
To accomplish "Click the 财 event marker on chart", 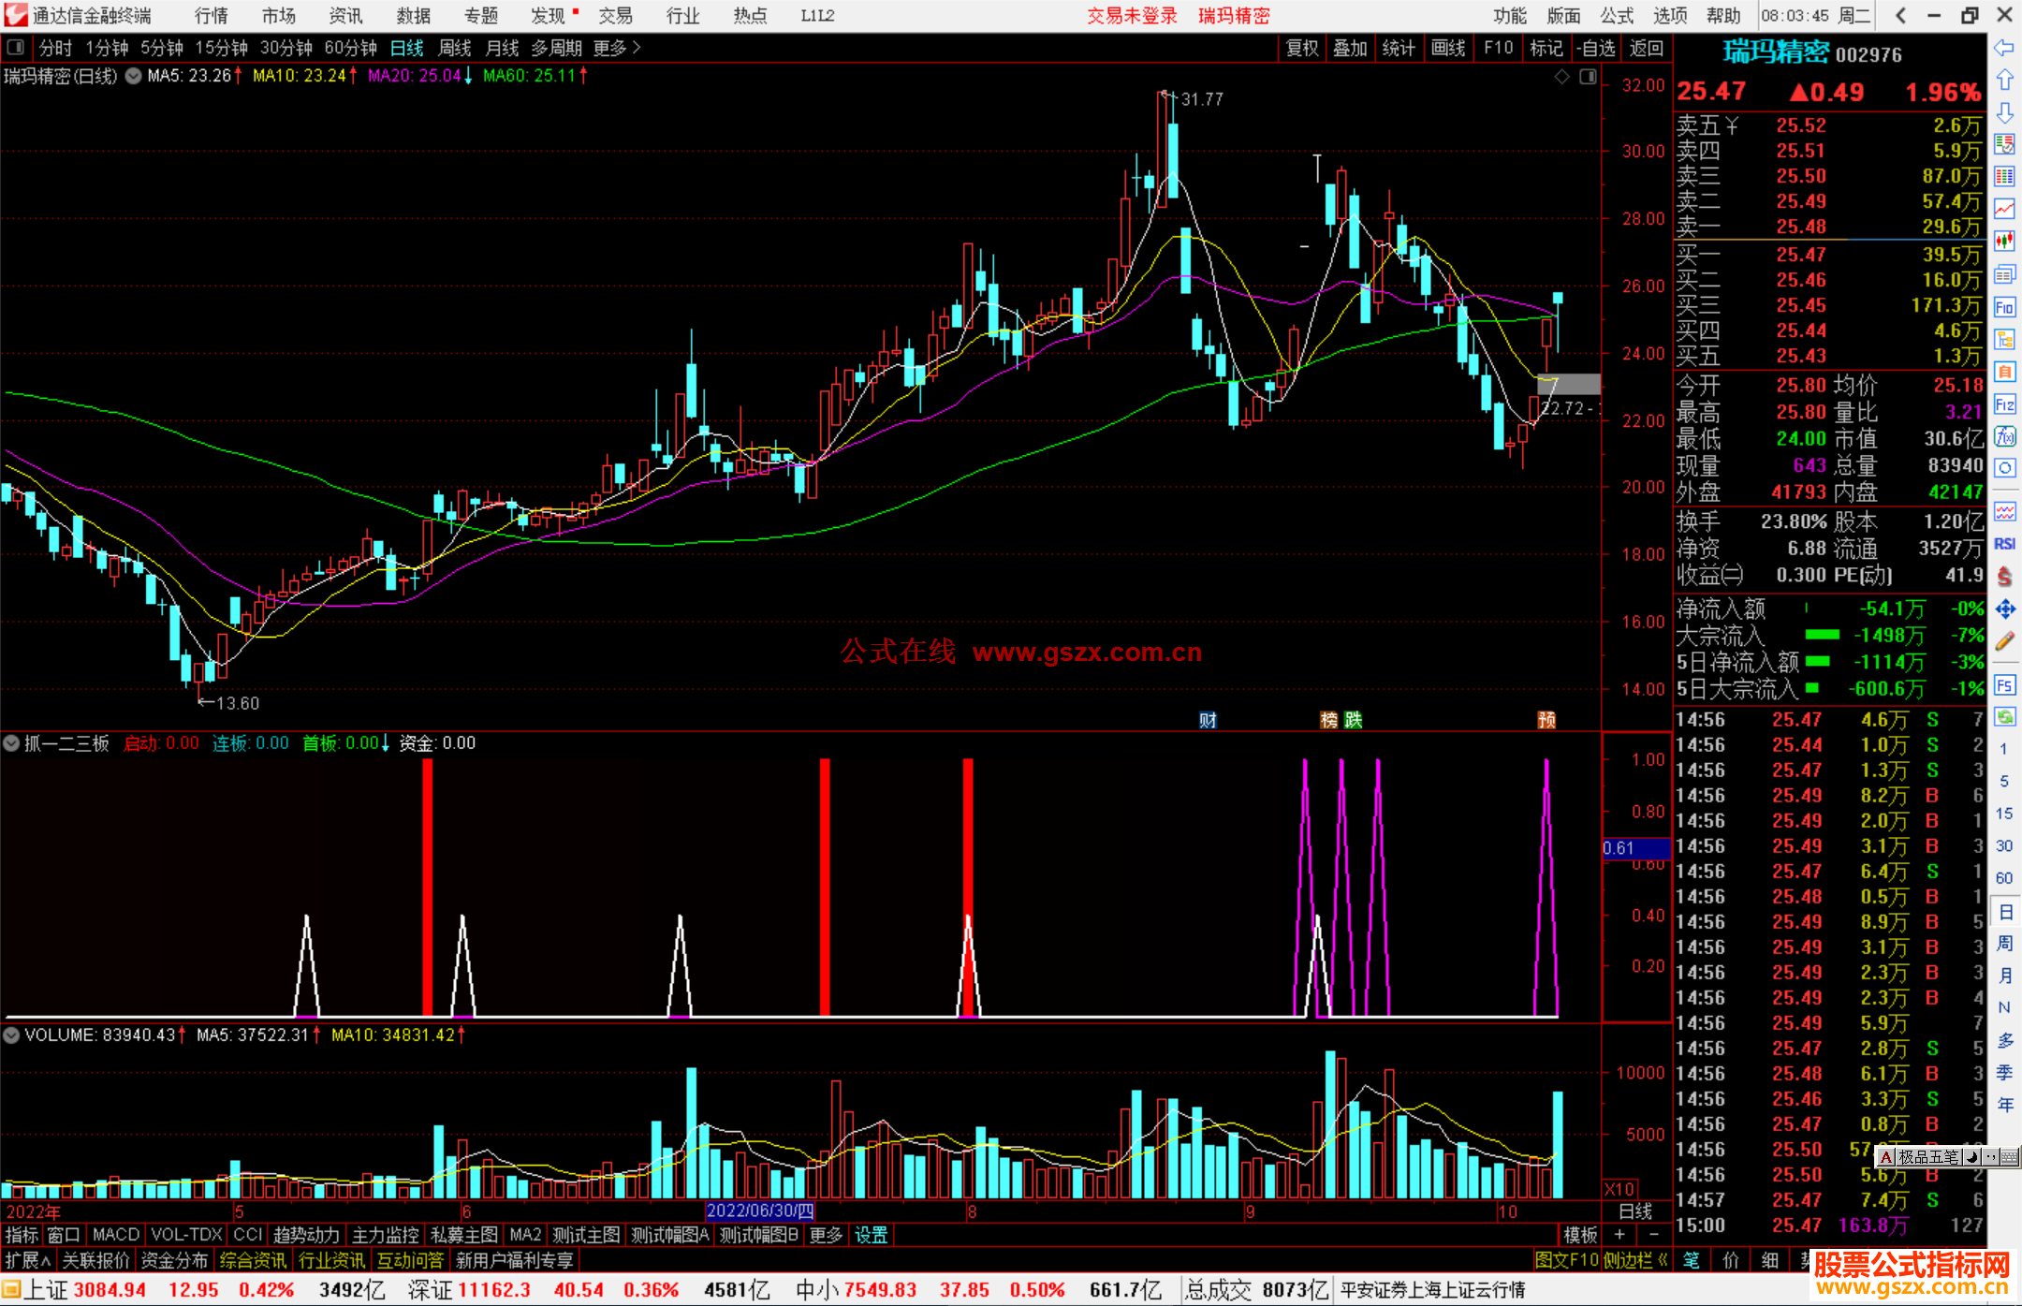I will pyautogui.click(x=1209, y=720).
